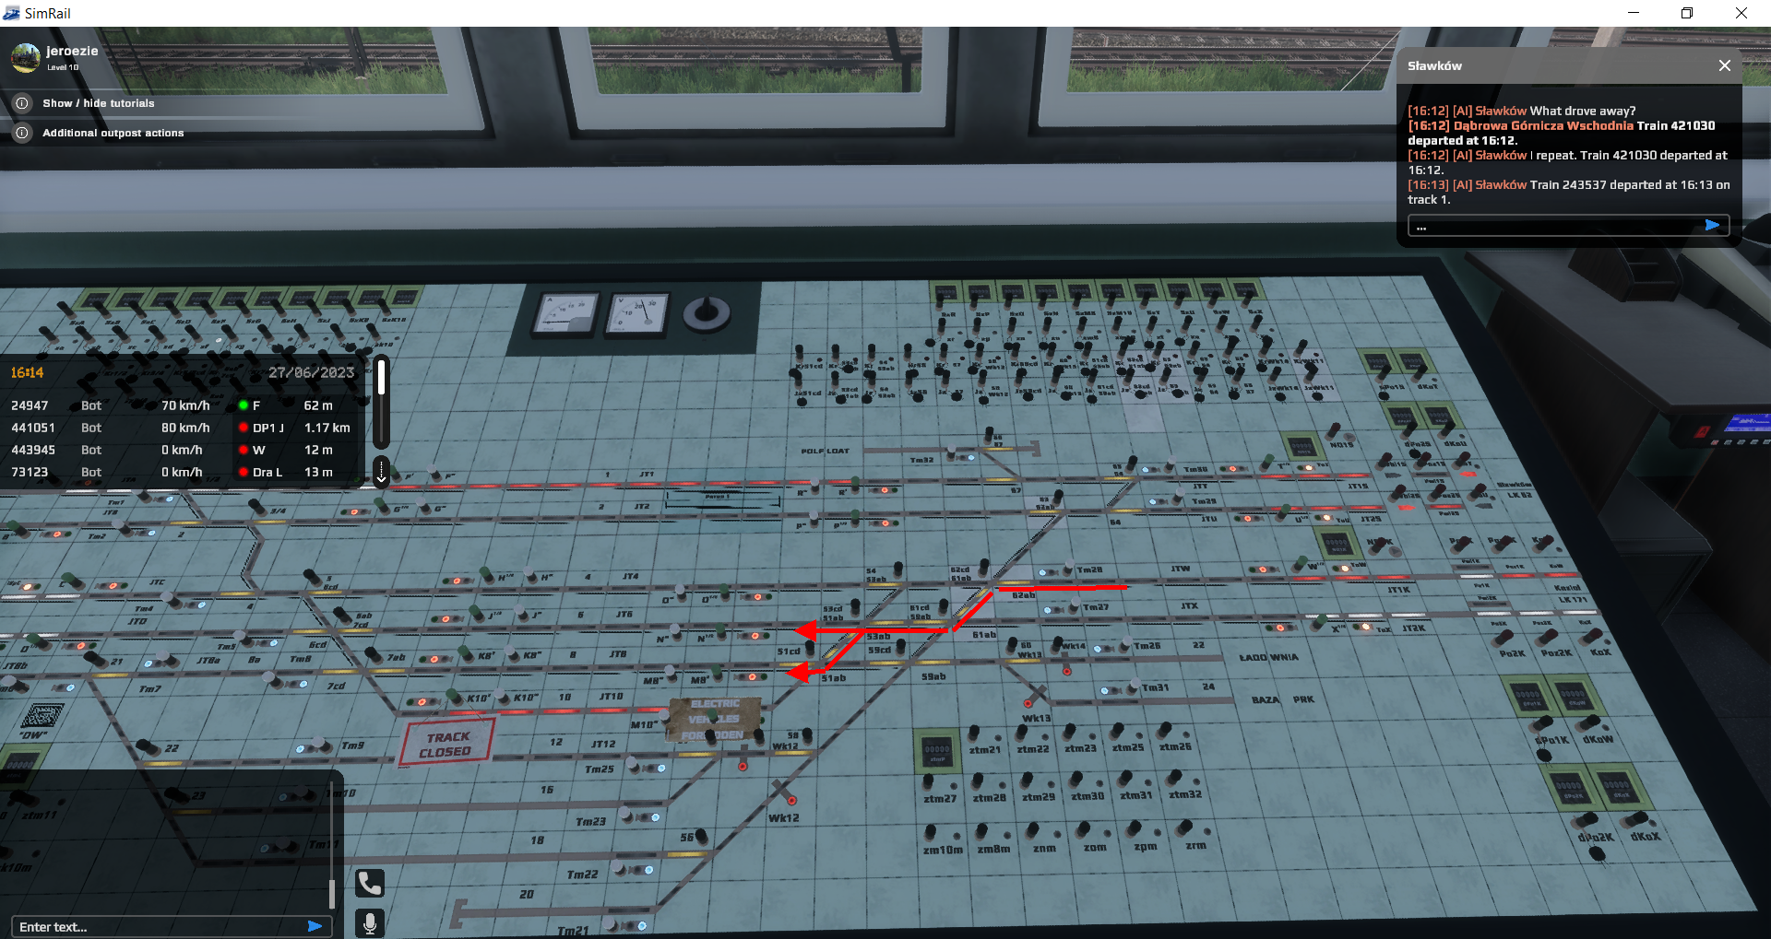Push the Tm23 shunting signal button
This screenshot has width=1771, height=939.
(626, 816)
